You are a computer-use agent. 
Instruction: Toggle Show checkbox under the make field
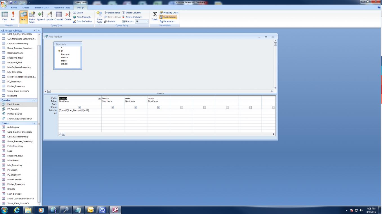click(x=136, y=107)
